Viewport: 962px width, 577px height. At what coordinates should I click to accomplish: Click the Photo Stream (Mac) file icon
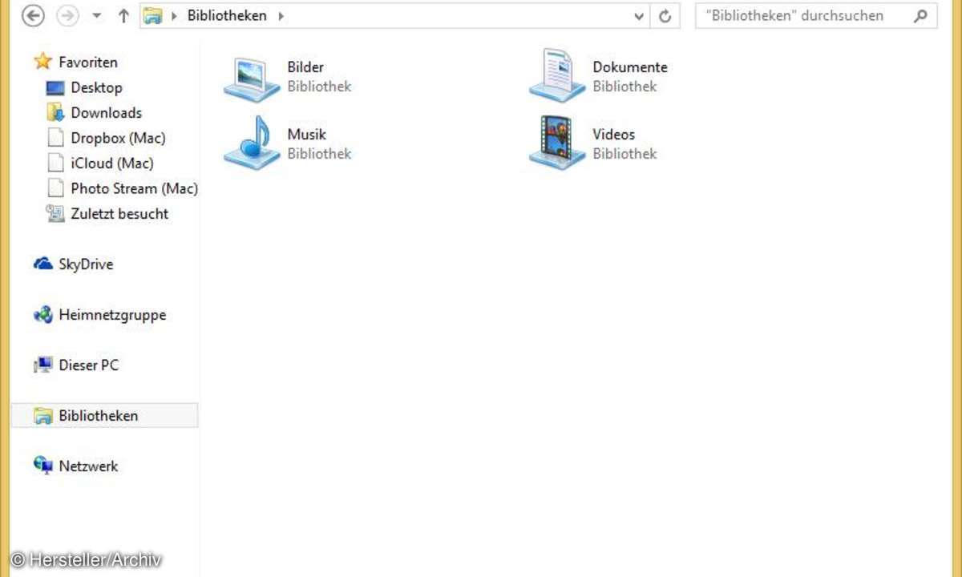(55, 188)
